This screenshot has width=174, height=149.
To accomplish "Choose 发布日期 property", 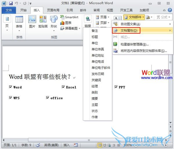I will (x=98, y=74).
